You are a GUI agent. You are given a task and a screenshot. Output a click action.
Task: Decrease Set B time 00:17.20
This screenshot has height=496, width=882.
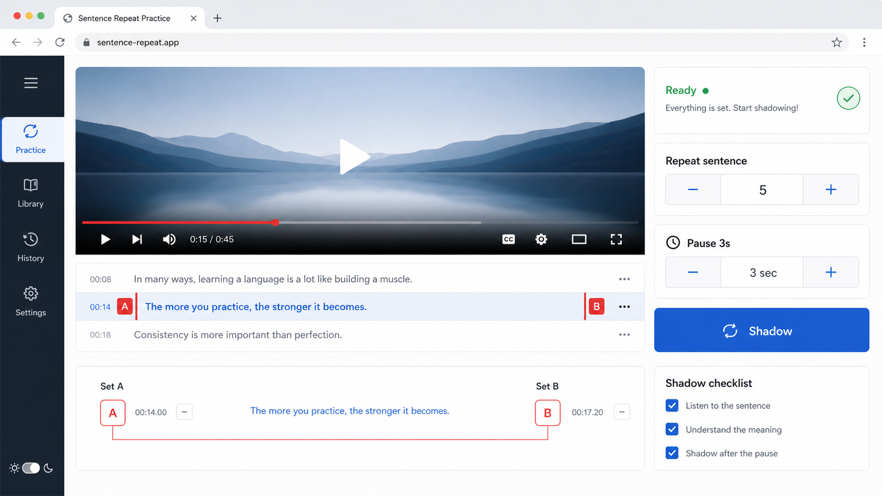622,412
